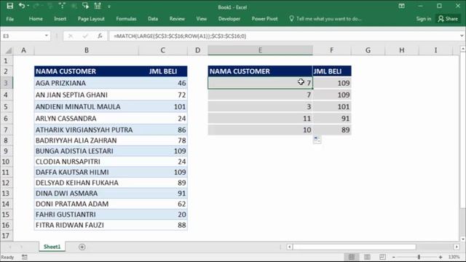The width and height of the screenshot is (466, 262).
Task: Add a new sheet with plus icon
Action: click(x=82, y=247)
